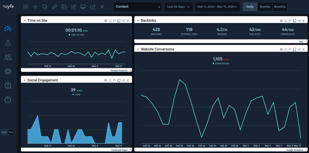This screenshot has height=153, width=309.
Task: Click the 43/100 page authority value
Action: (x=255, y=30)
